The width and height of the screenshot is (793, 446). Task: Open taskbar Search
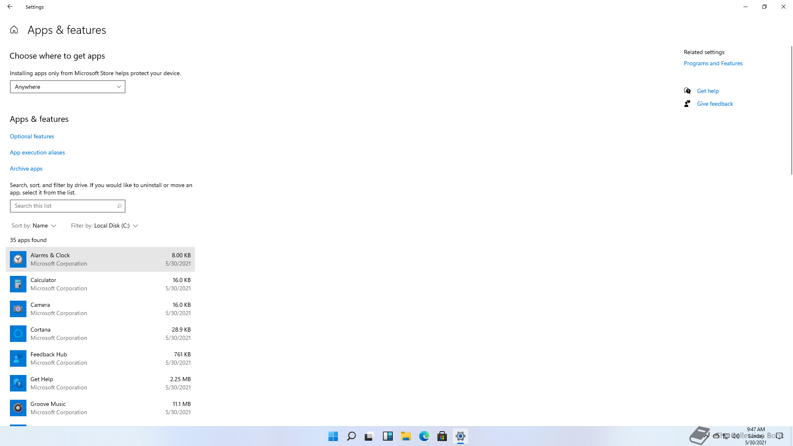click(351, 436)
